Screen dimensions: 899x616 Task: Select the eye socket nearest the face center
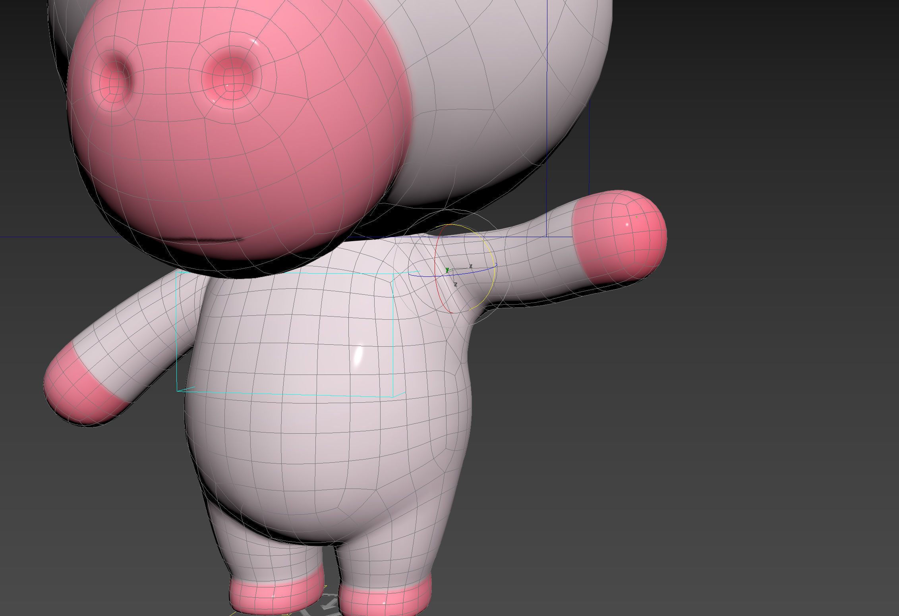point(232,79)
